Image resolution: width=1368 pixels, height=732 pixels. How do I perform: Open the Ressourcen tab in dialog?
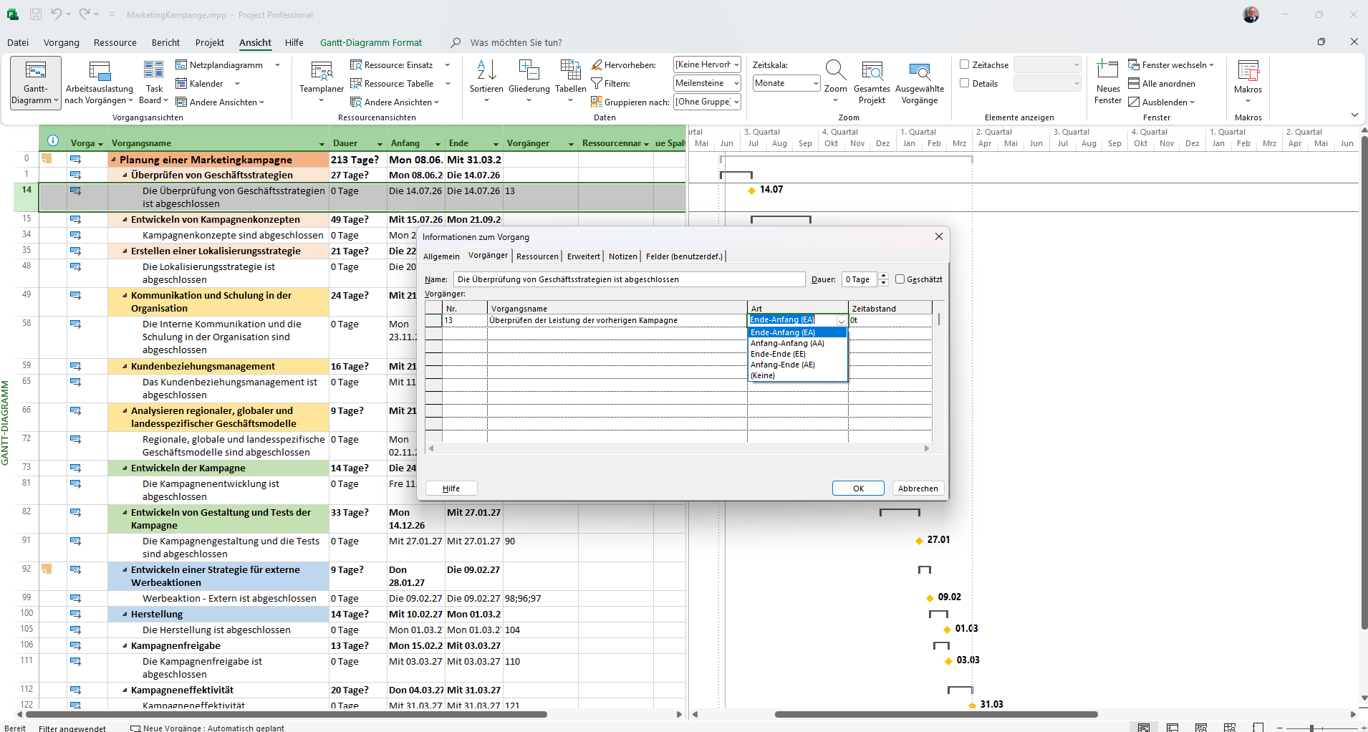(537, 256)
